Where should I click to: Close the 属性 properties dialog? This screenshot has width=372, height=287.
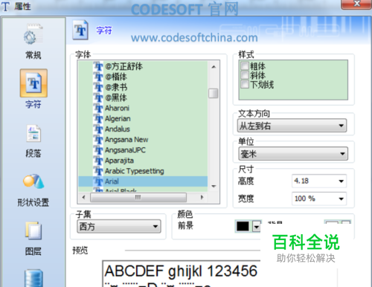coord(356,4)
